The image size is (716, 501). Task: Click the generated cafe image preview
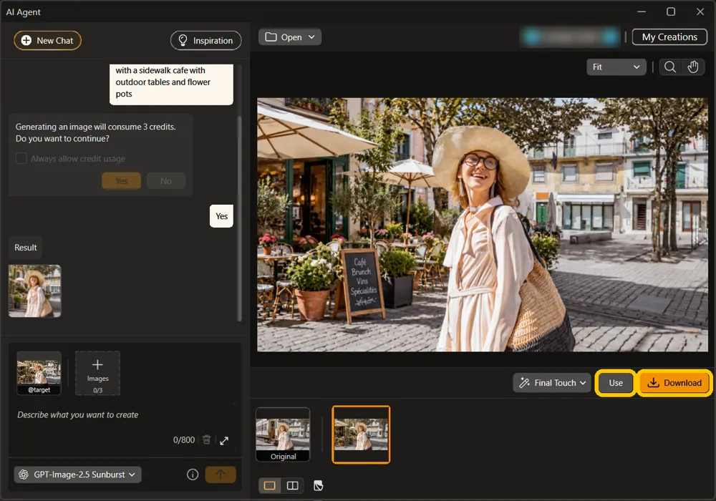click(483, 225)
